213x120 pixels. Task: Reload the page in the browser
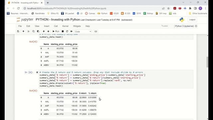(x=18, y=8)
